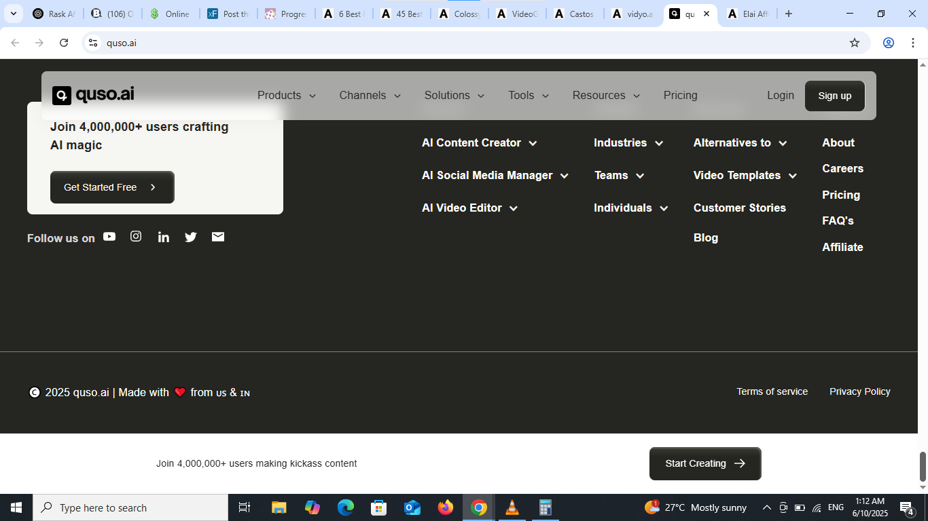Open the Windows Start menu
Screen dimensions: 928x521
pos(16,507)
